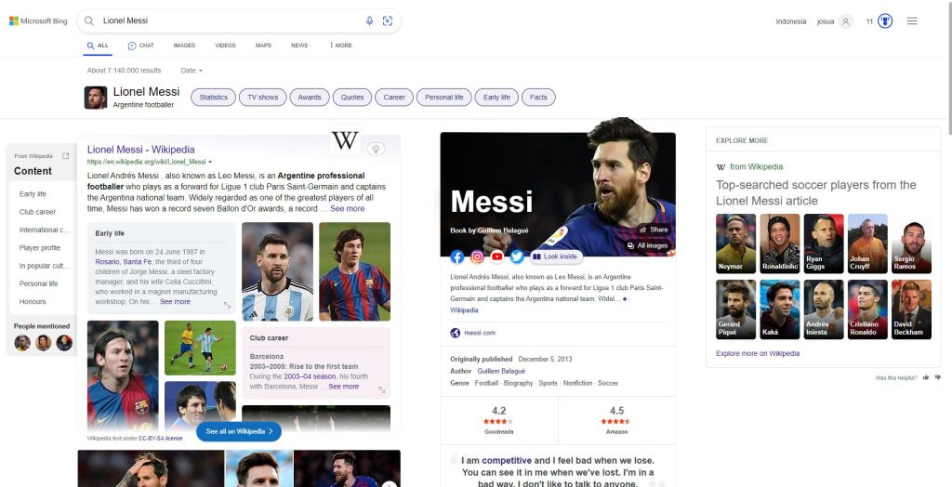Image resolution: width=952 pixels, height=487 pixels.
Task: Click the Amazon 4.5 rating
Action: pyautogui.click(x=616, y=420)
